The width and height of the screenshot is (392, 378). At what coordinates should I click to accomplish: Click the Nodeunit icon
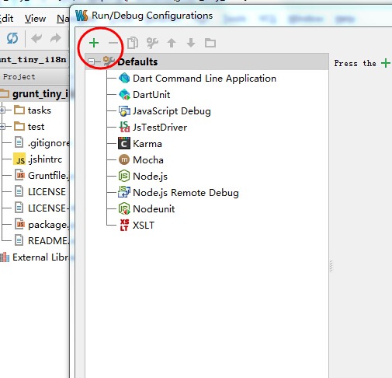(x=124, y=208)
